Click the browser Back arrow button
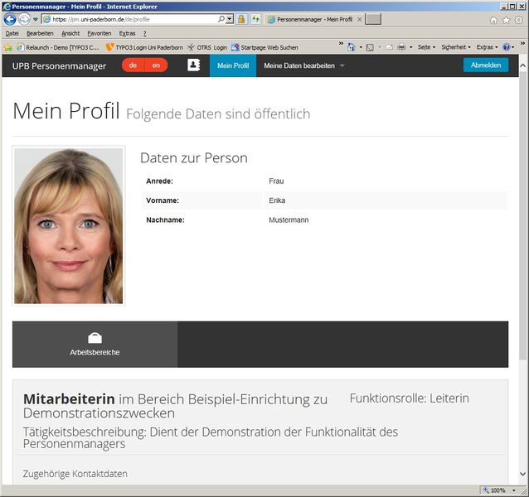Viewport: 529px width, 497px height. 10,20
